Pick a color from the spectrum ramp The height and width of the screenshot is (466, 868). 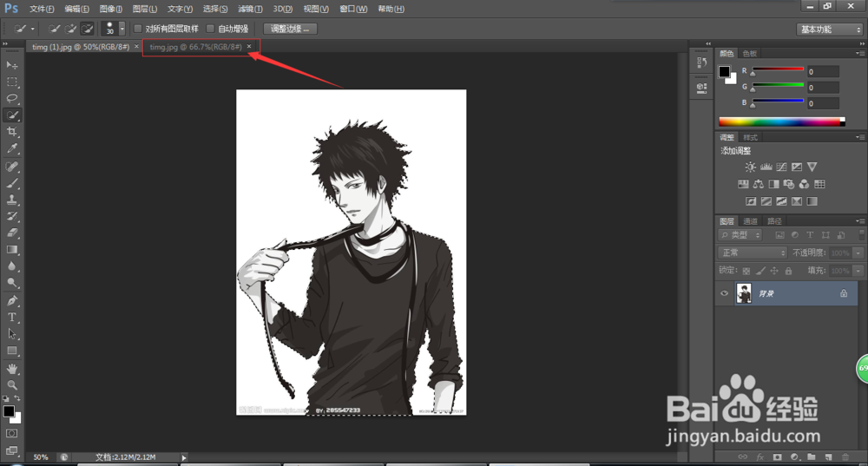tap(782, 121)
